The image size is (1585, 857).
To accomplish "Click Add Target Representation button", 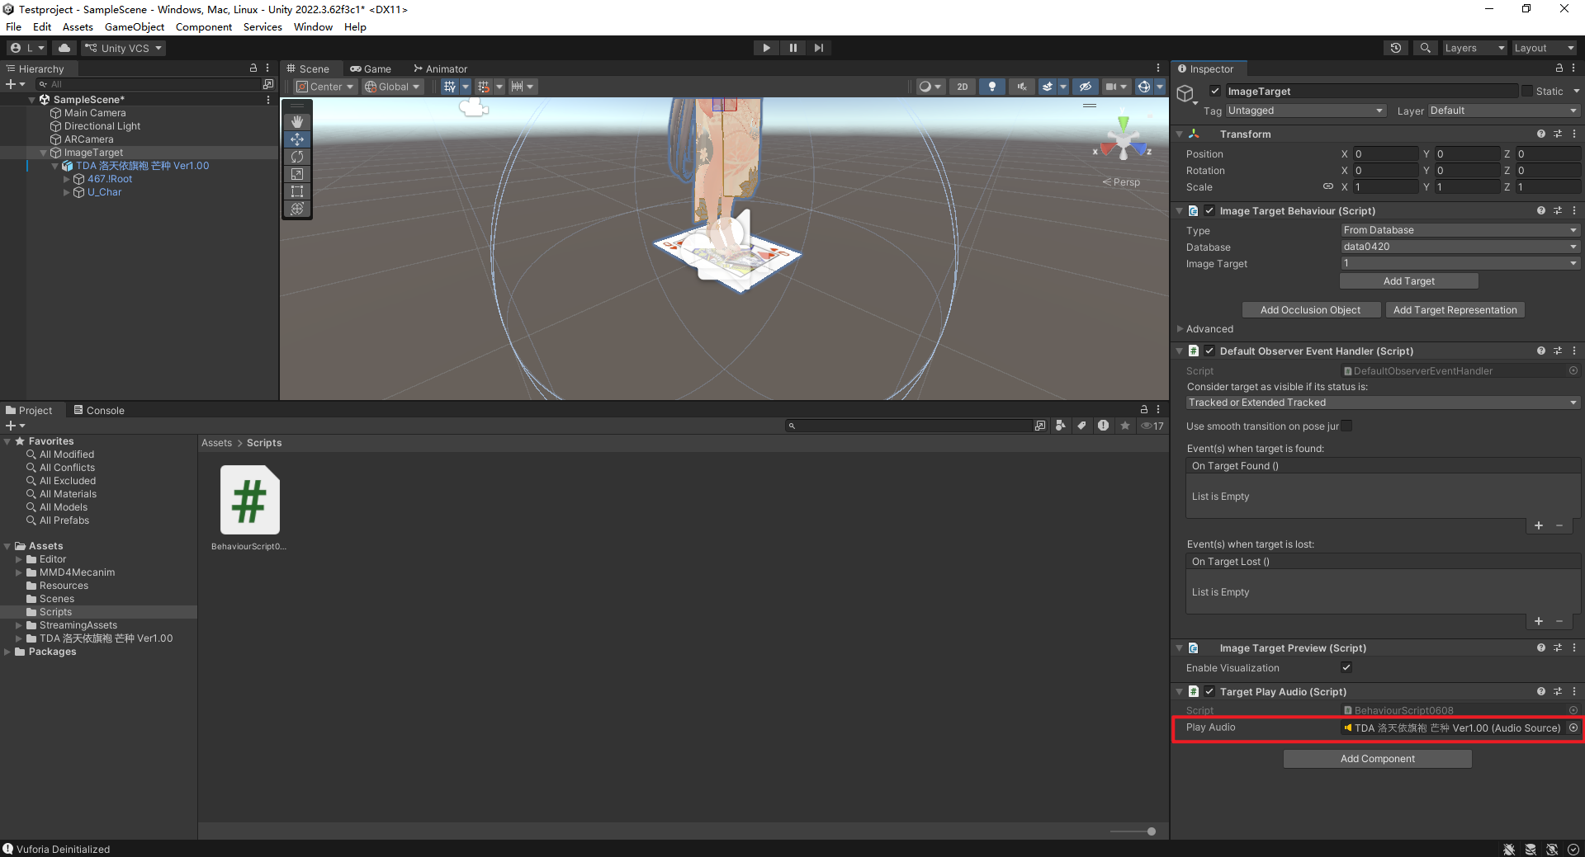I will 1455,310.
